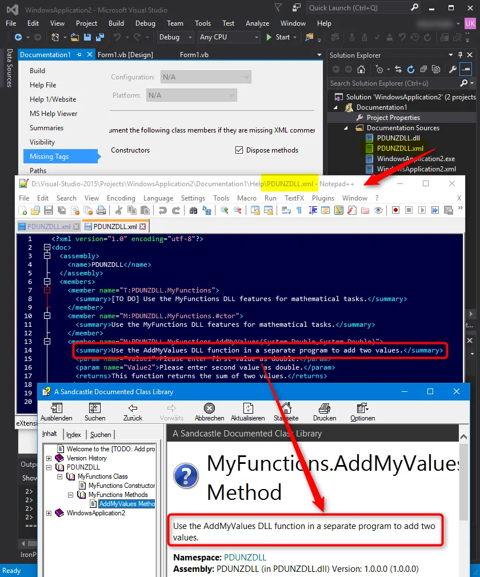Image resolution: width=480 pixels, height=577 pixels.
Task: Collapse the doc fold marker on line 2
Action: click(47, 247)
